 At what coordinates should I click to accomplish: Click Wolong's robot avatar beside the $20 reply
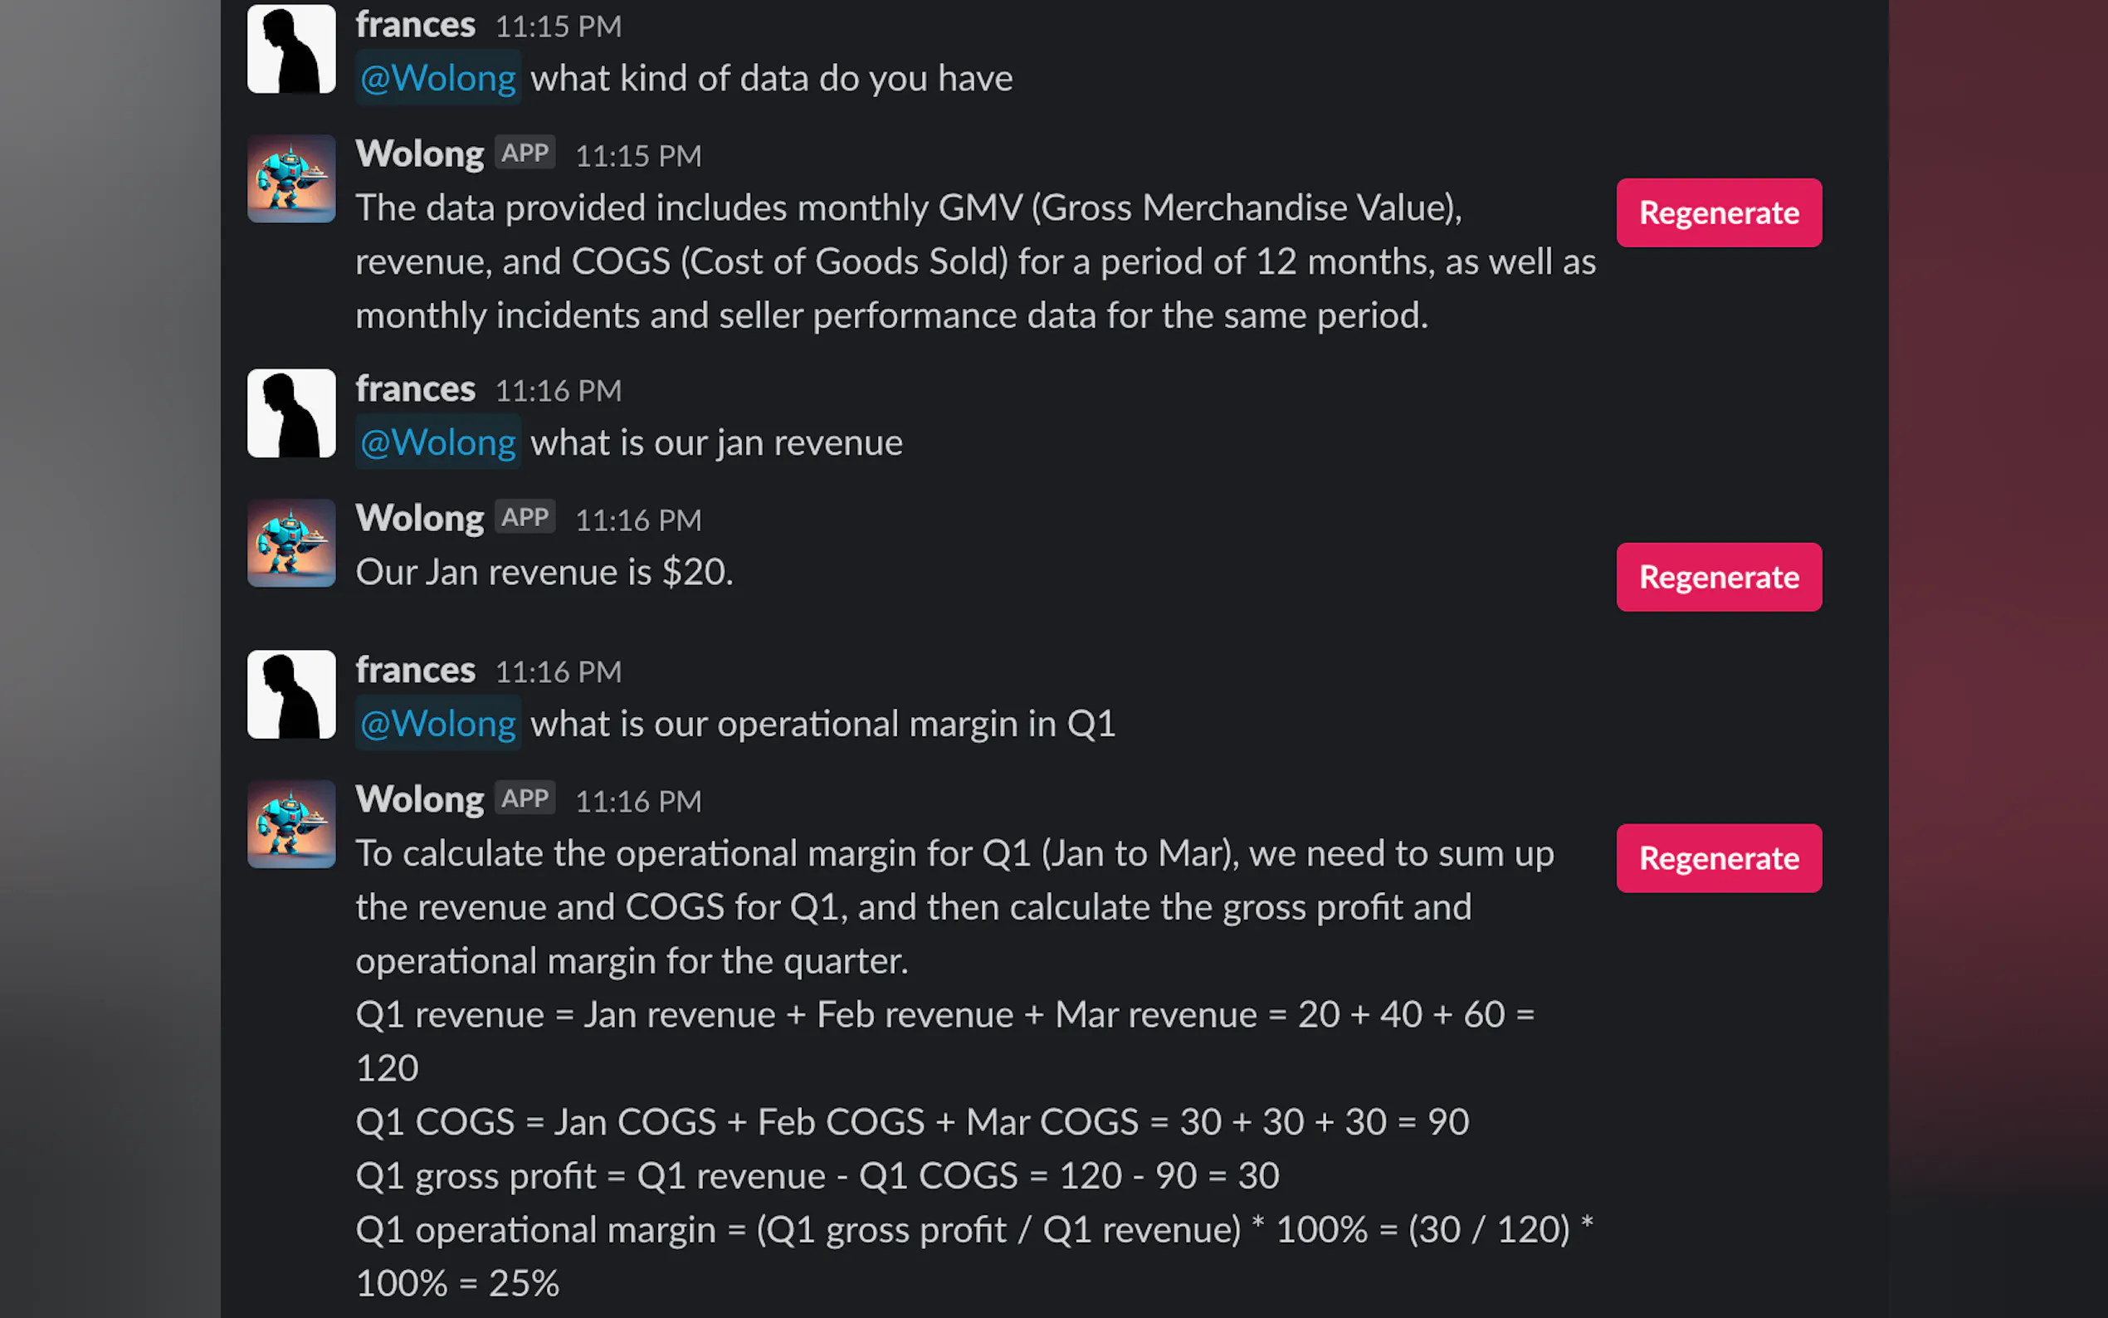(291, 543)
